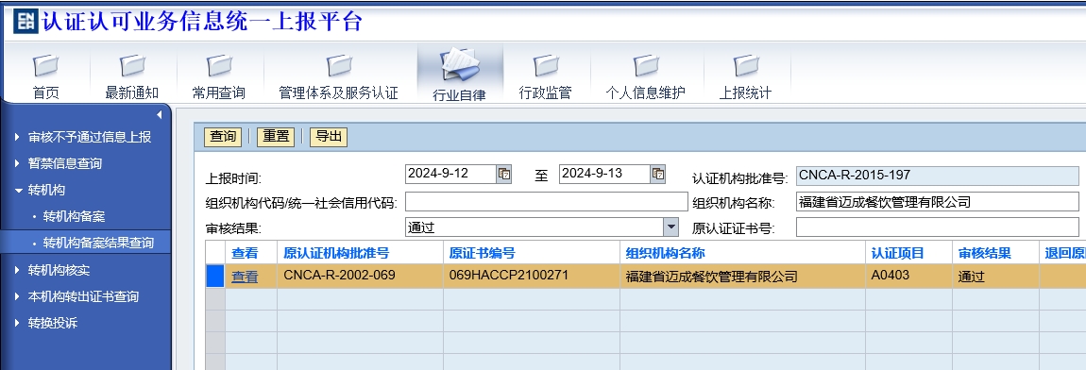Click the 导出 button

(329, 137)
